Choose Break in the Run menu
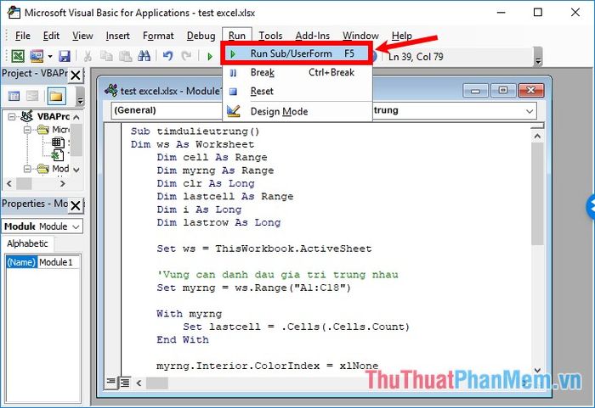Viewport: 595px width, 408px height. [x=297, y=72]
